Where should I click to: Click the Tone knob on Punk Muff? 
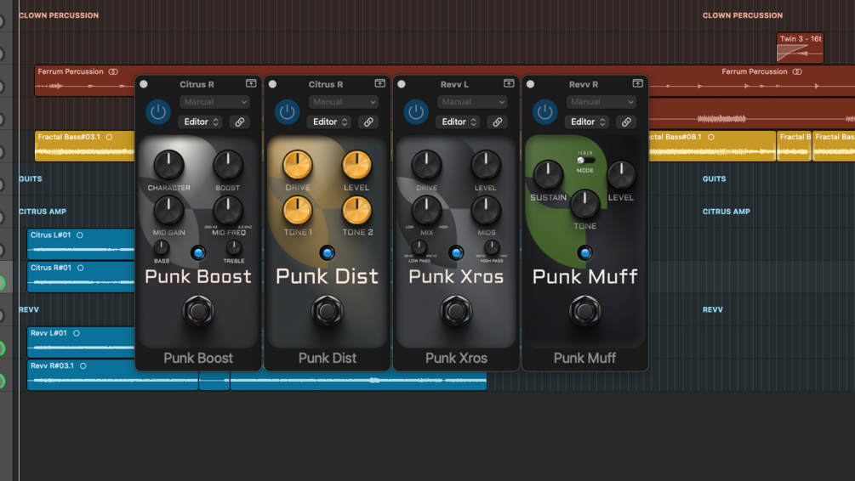(x=585, y=204)
